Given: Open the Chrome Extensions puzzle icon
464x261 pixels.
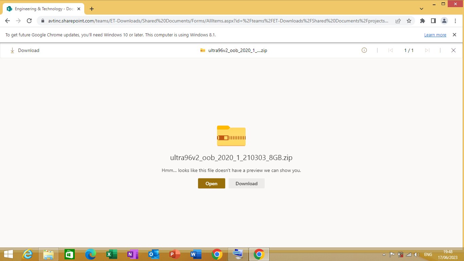Looking at the screenshot, I should (423, 21).
